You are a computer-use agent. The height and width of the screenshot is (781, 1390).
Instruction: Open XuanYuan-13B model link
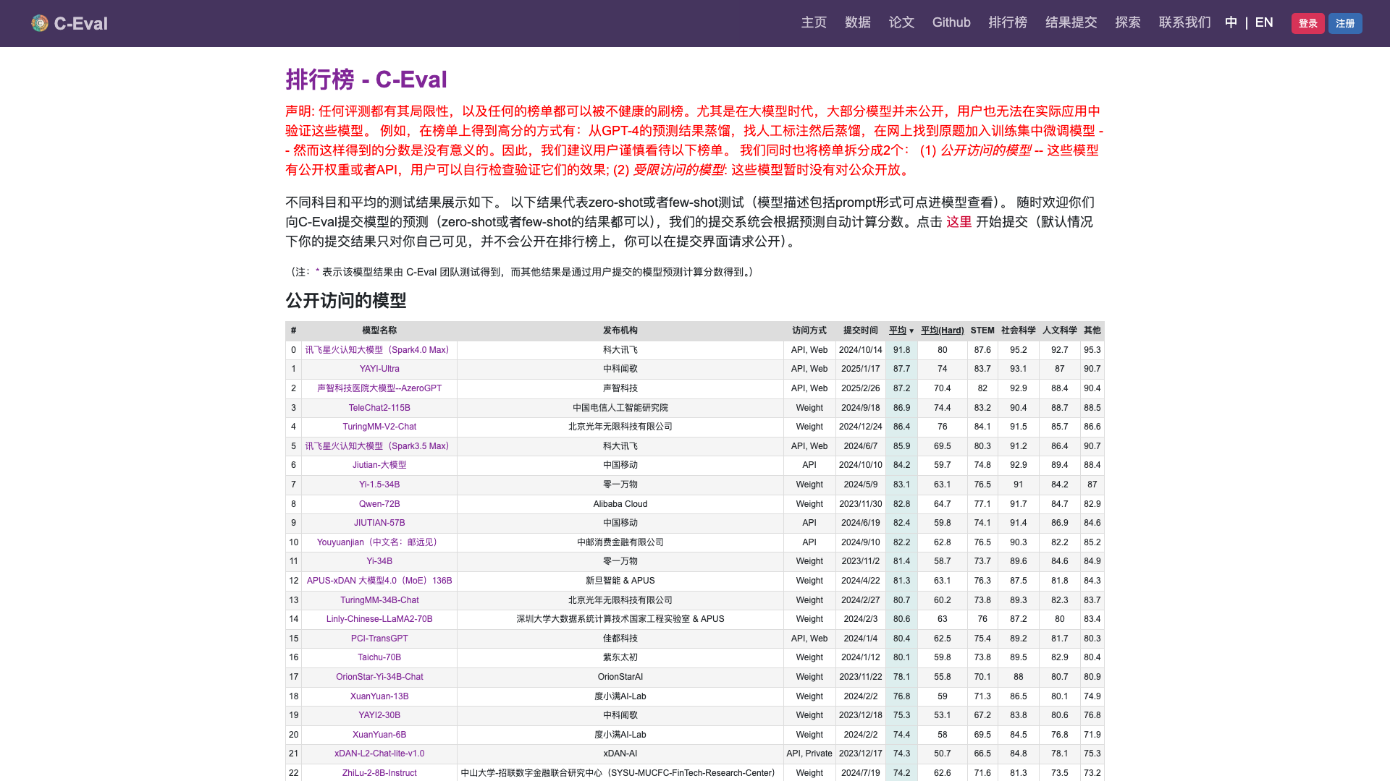click(379, 696)
